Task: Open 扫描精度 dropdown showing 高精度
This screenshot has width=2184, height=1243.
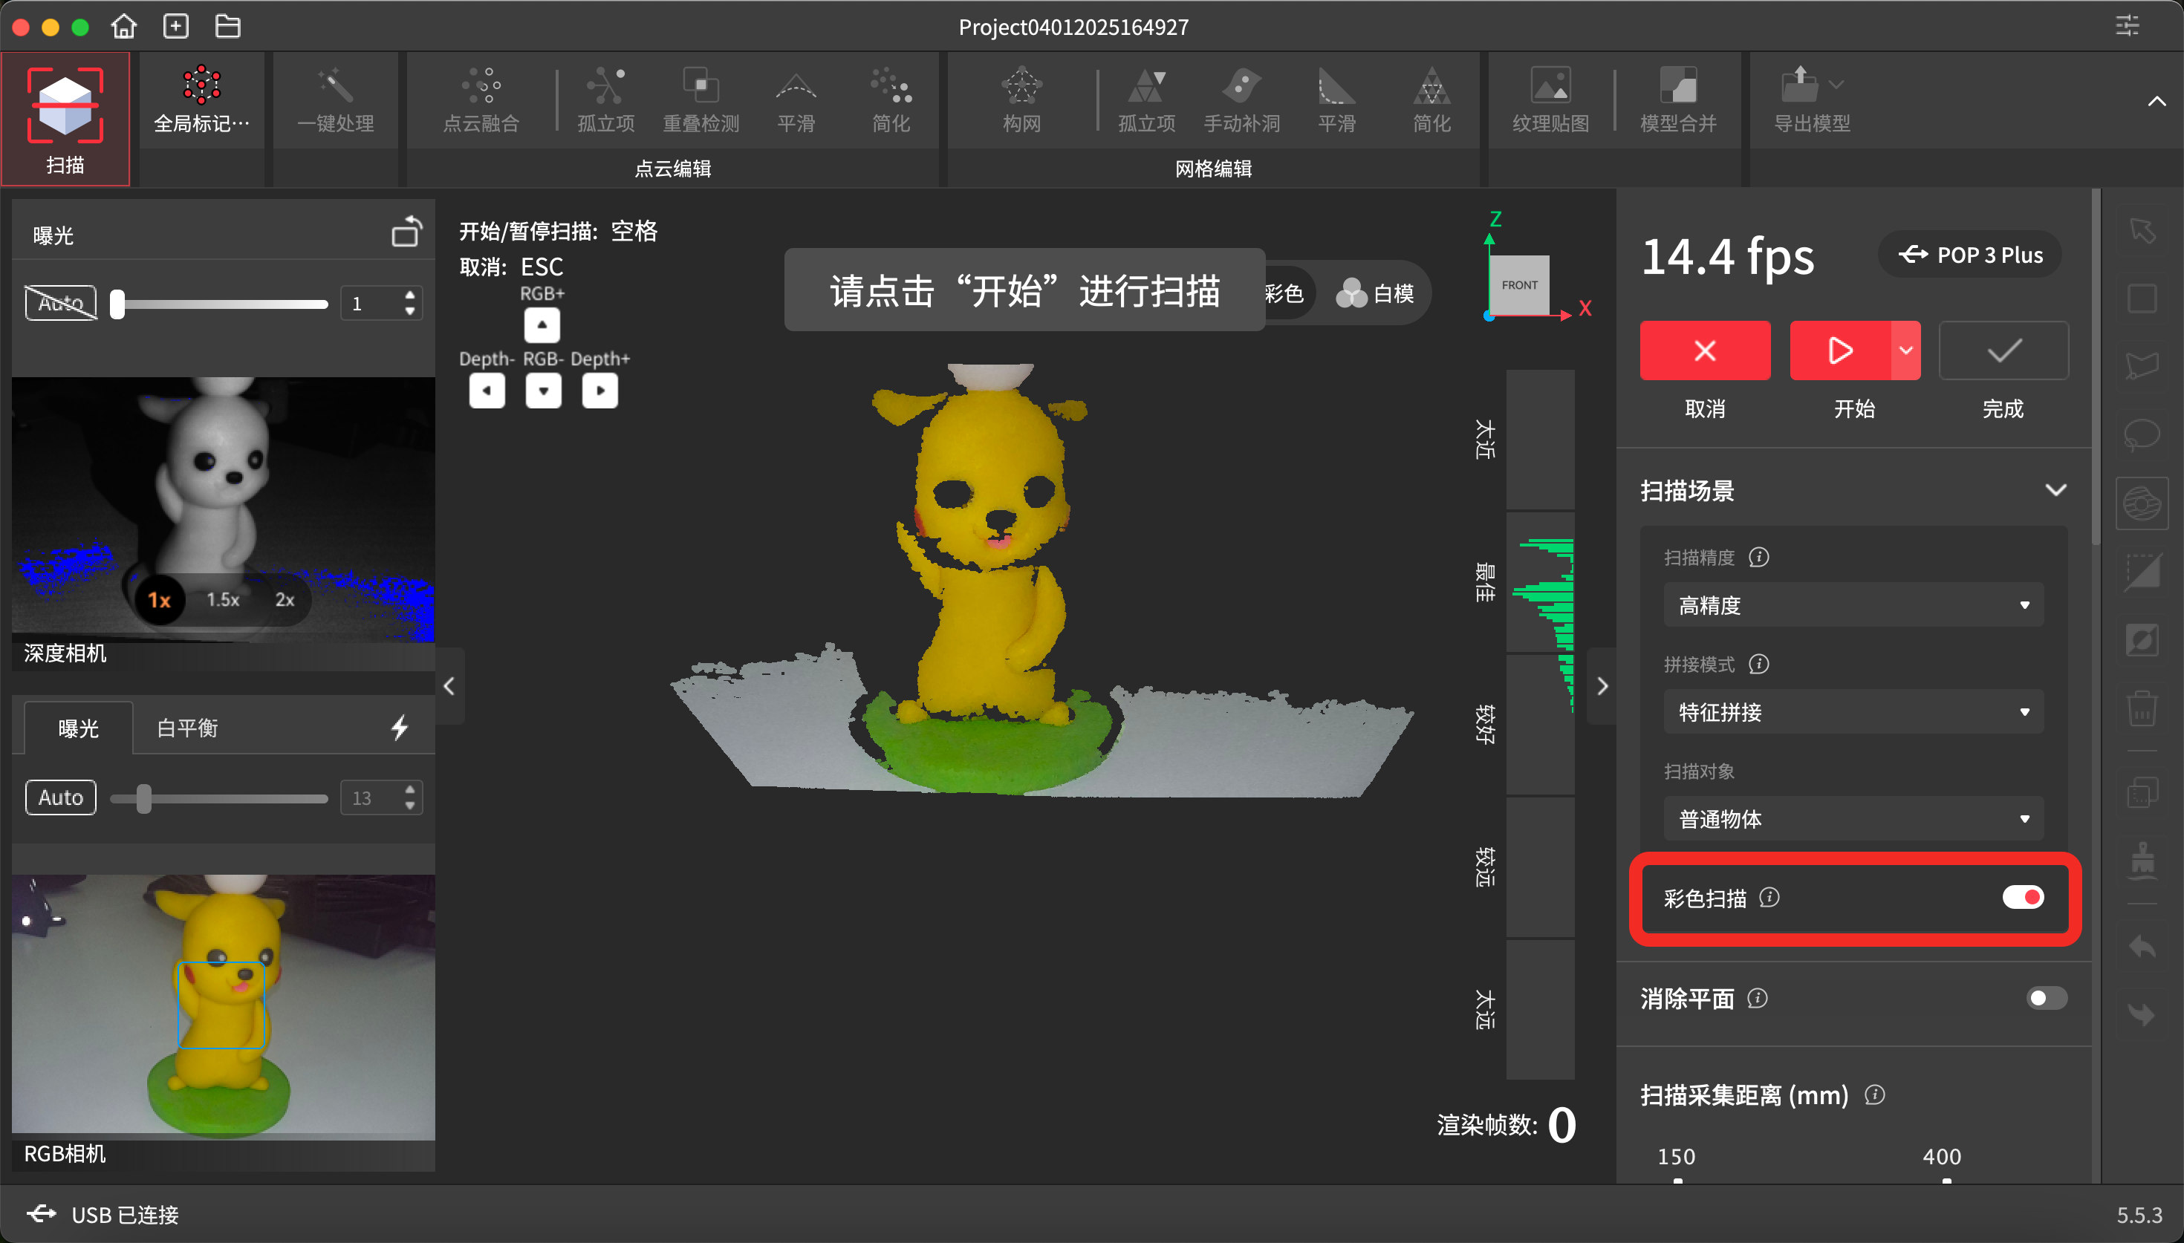Action: 1853,605
